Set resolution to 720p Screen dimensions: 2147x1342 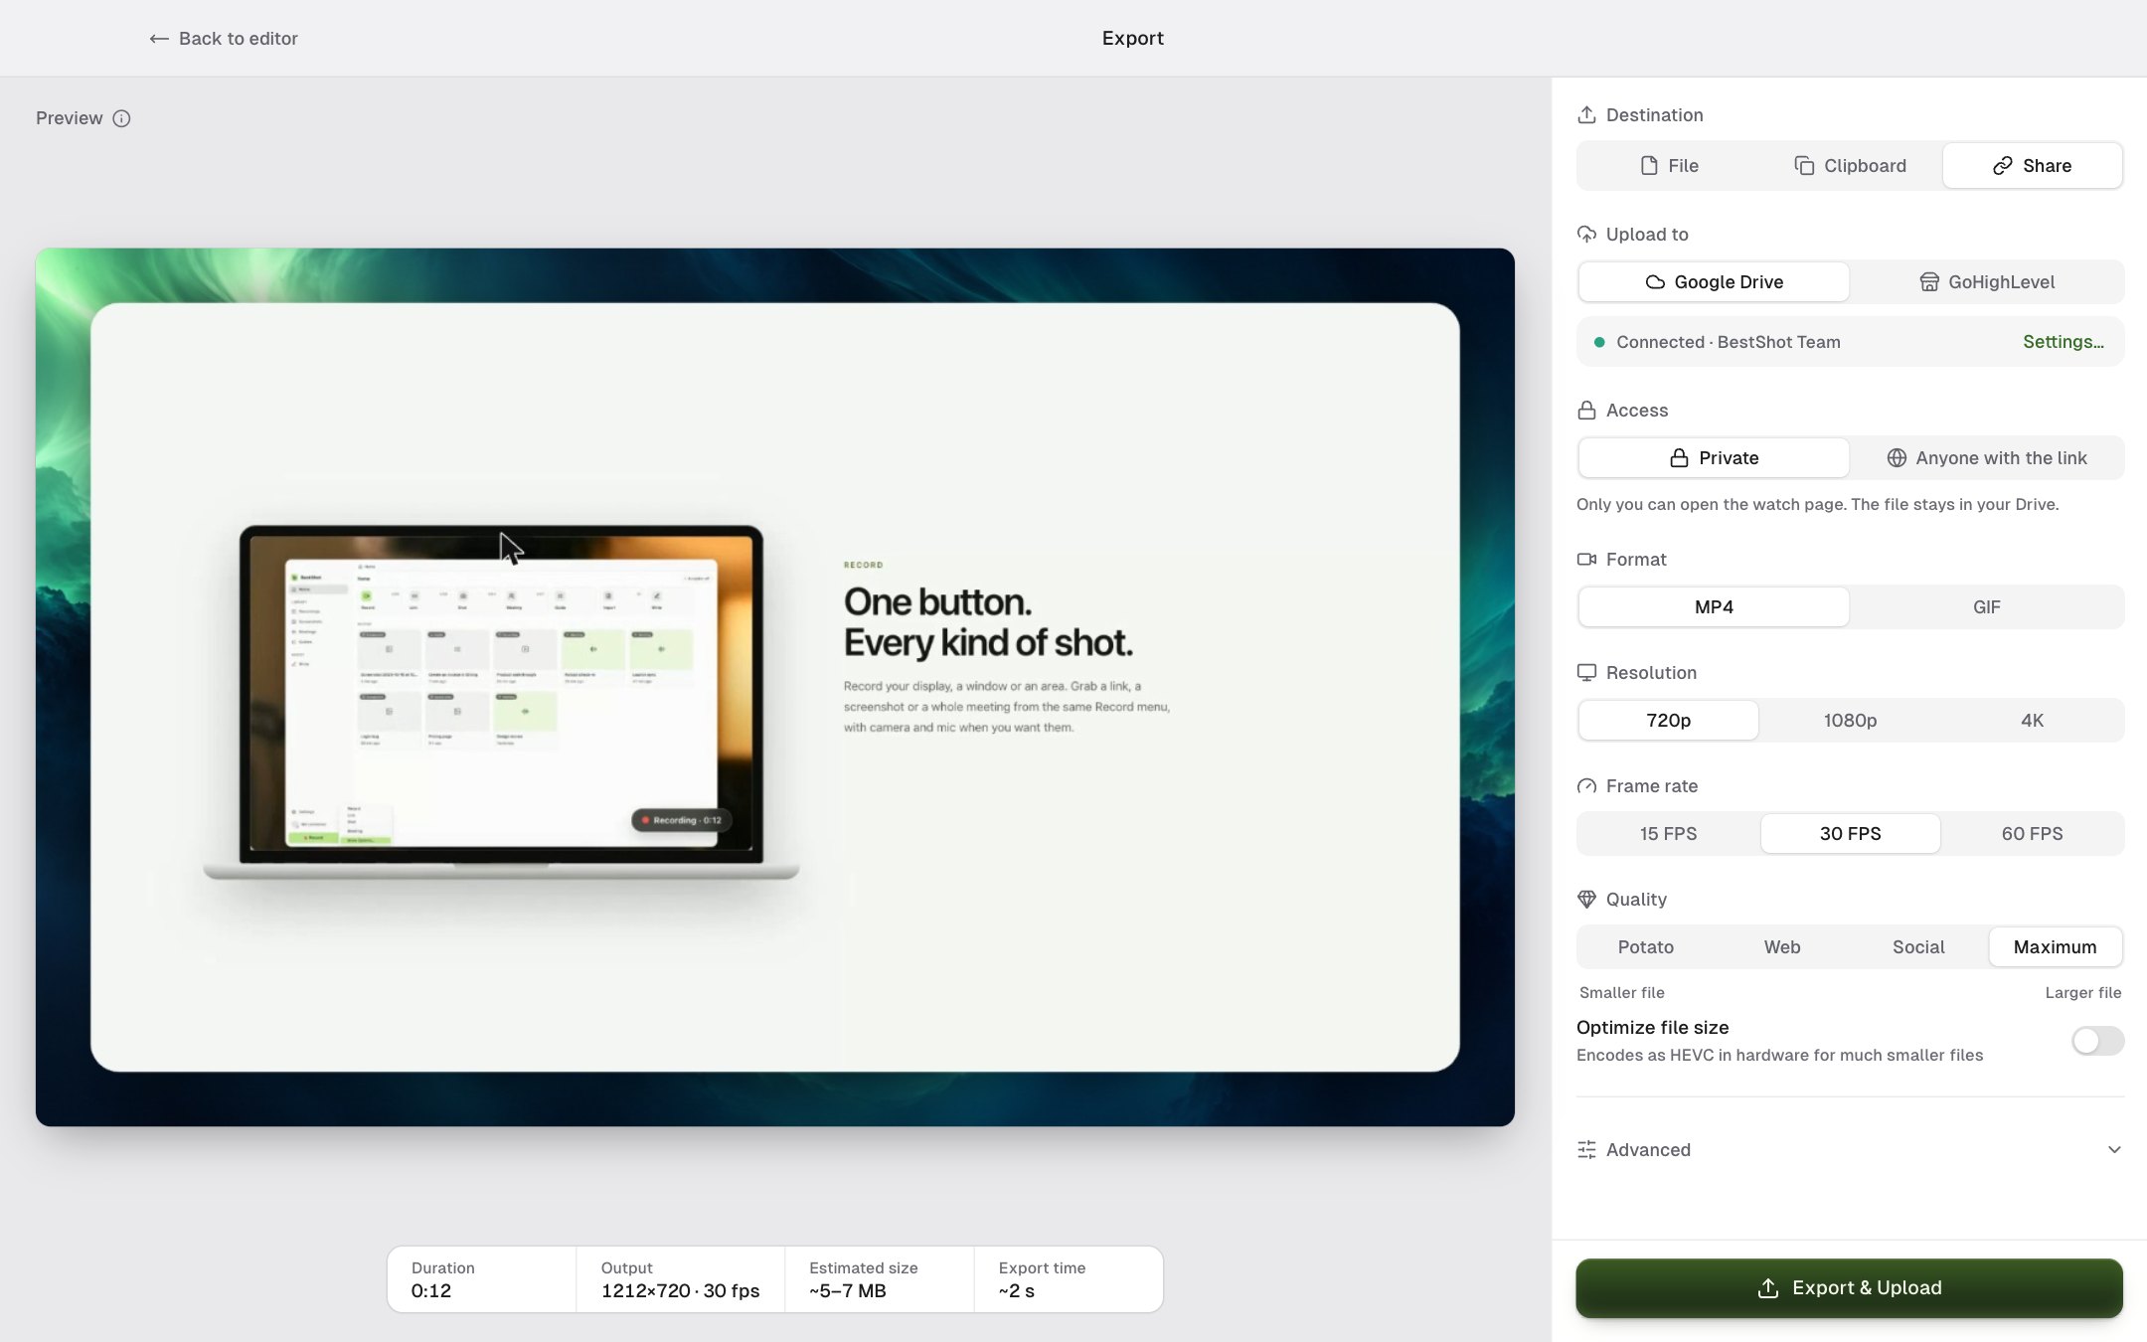[1668, 721]
